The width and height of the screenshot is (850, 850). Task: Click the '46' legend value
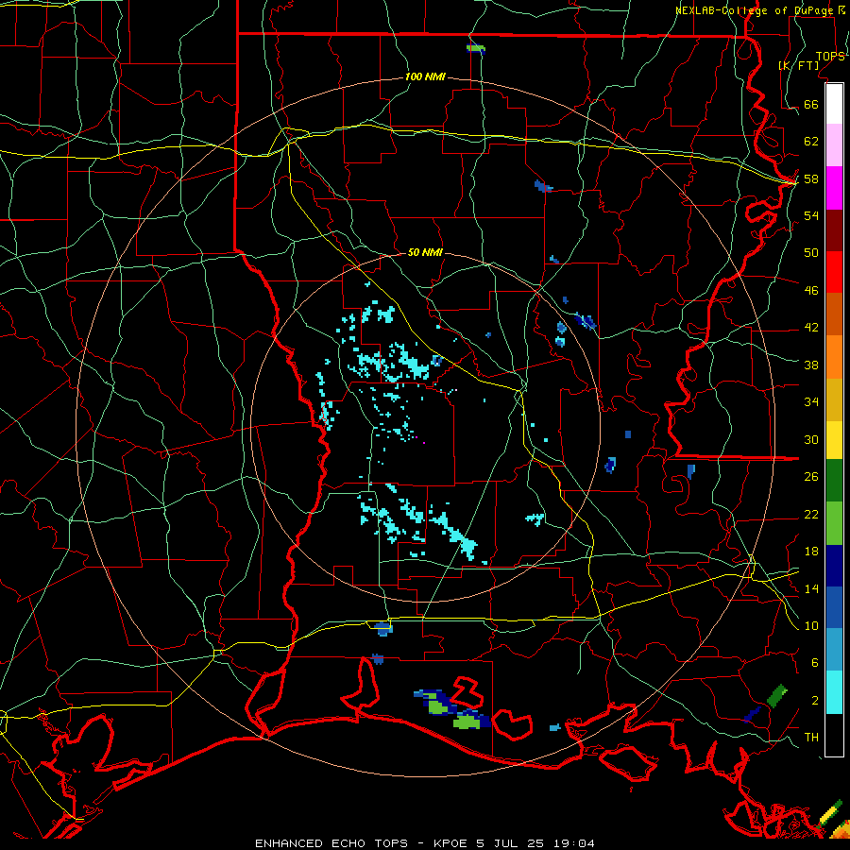[x=811, y=291]
